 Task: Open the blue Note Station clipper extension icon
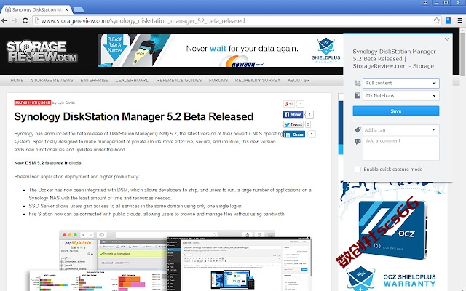pyautogui.click(x=449, y=20)
